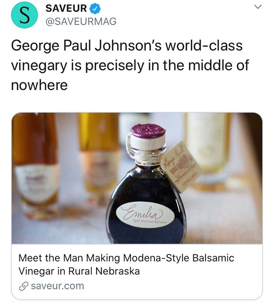Visit the saveur.com domain link
274x302 pixels.
[x=57, y=286]
